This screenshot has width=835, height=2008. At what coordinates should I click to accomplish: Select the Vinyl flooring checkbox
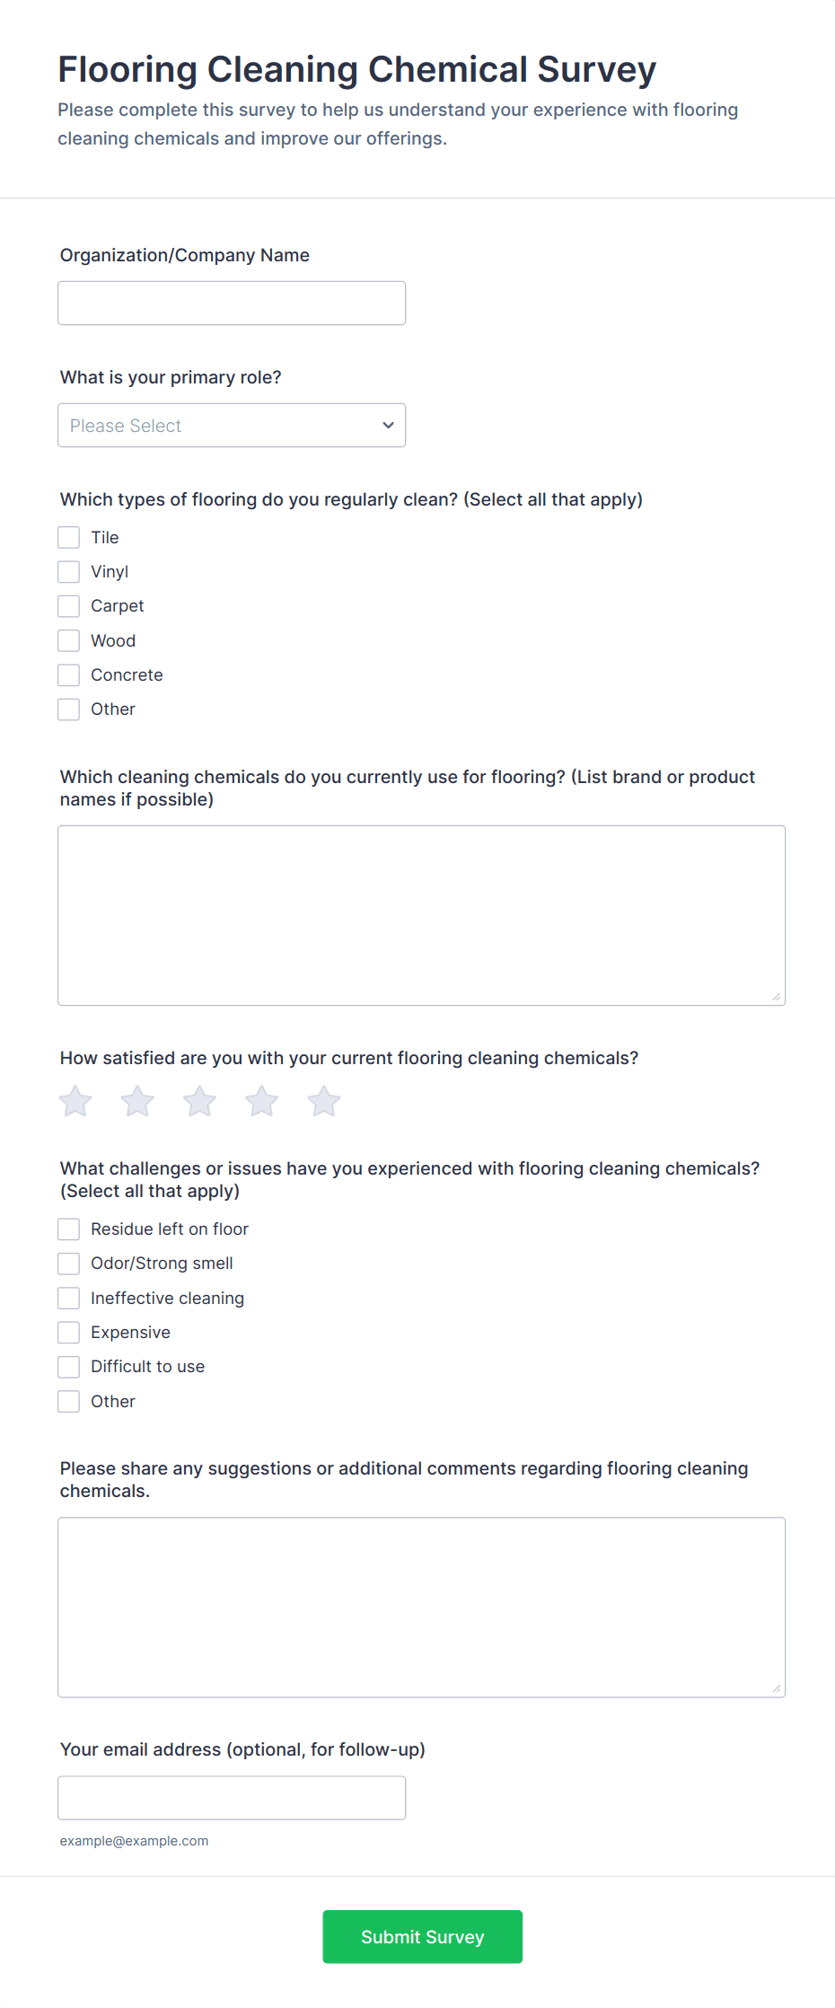[69, 572]
